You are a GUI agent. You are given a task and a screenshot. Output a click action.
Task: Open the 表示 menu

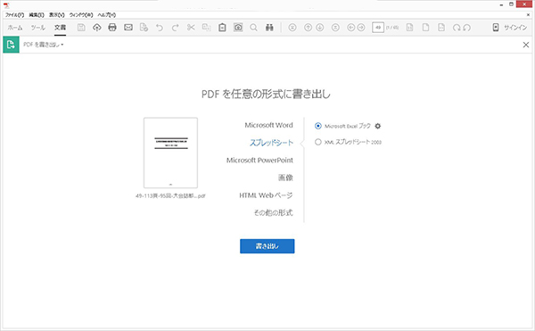coord(57,15)
